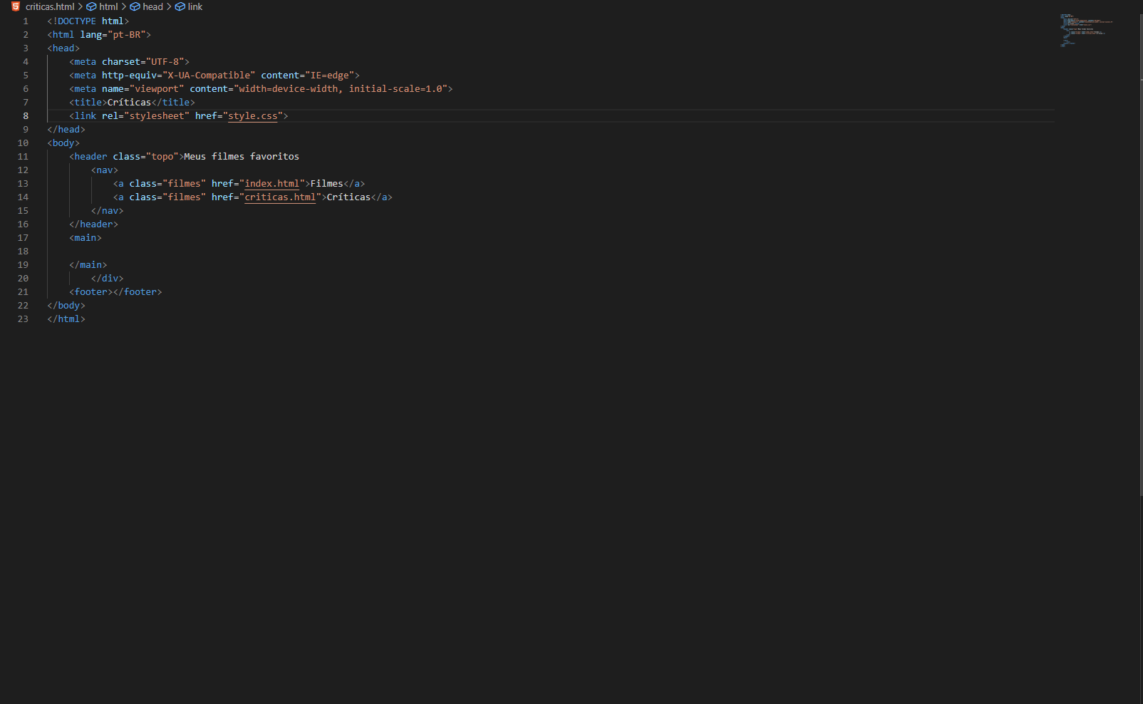Select the html breadcrumb segment

coord(108,6)
